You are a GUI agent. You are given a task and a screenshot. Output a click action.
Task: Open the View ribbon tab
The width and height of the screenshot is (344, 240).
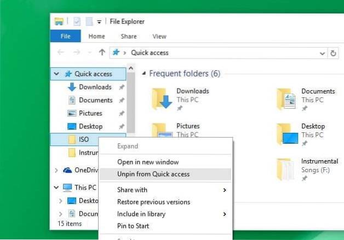click(159, 36)
